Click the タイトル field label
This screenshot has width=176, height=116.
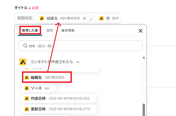tap(21, 8)
